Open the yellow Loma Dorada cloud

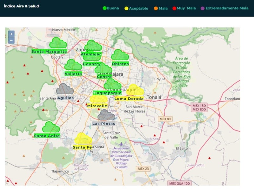point(135,90)
